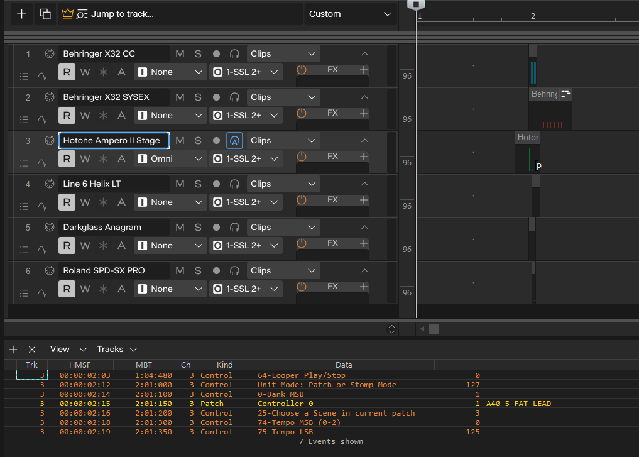This screenshot has height=457, width=639.
Task: Click the FX power icon on Behringer X32 CC
Action: [302, 70]
